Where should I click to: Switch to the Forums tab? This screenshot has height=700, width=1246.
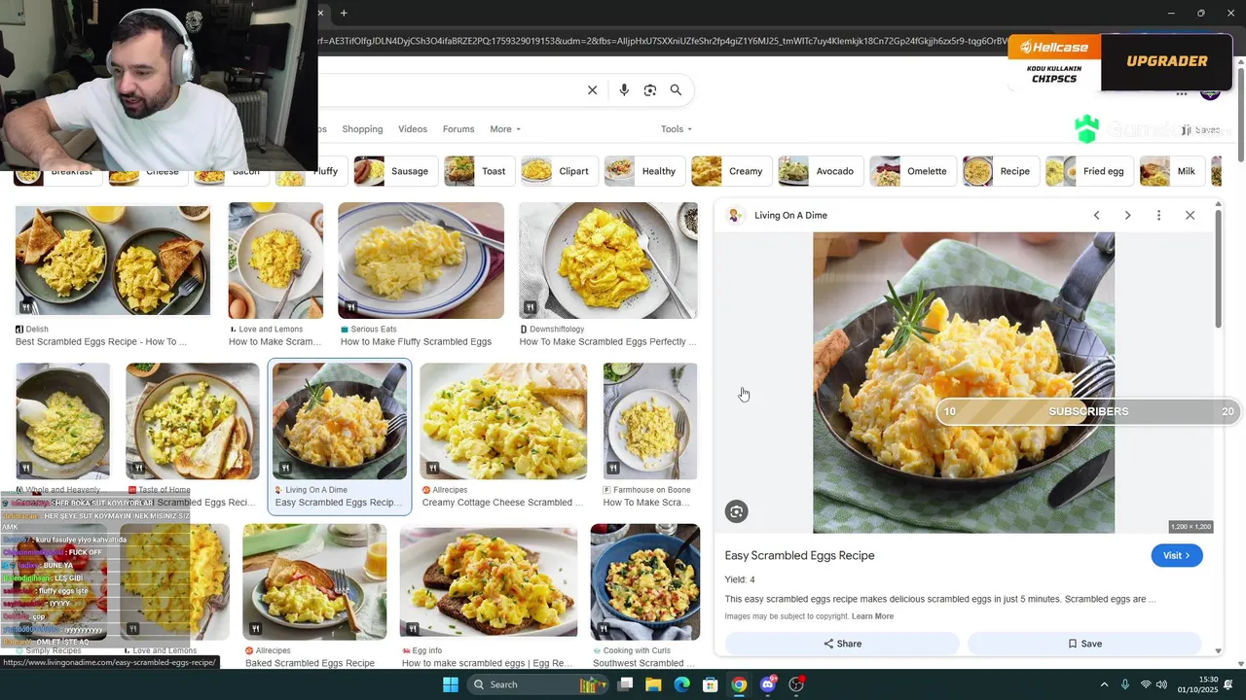pos(458,129)
